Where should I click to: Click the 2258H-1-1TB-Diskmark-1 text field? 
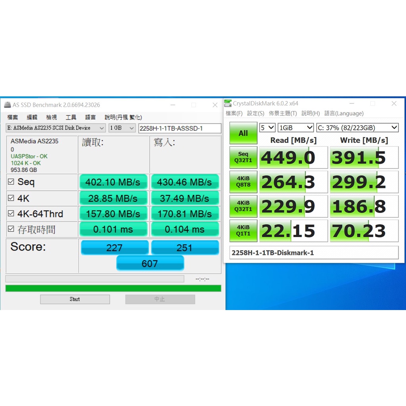coord(314,253)
